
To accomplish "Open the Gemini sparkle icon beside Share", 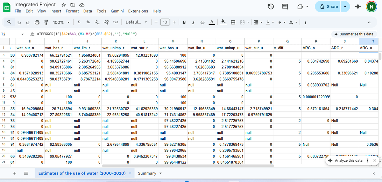I will (357, 7).
